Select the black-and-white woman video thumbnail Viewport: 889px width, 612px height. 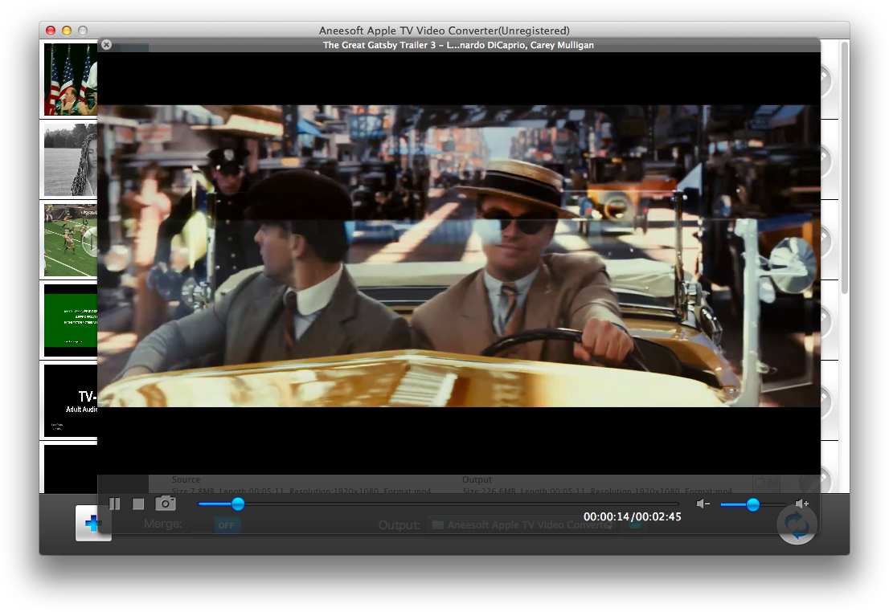[x=71, y=160]
